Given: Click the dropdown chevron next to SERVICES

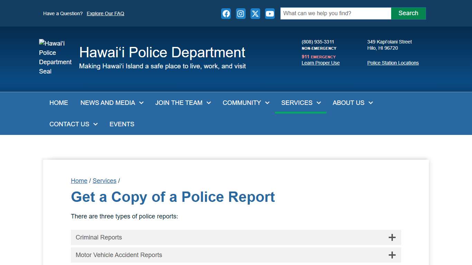Looking at the screenshot, I should click(319, 102).
